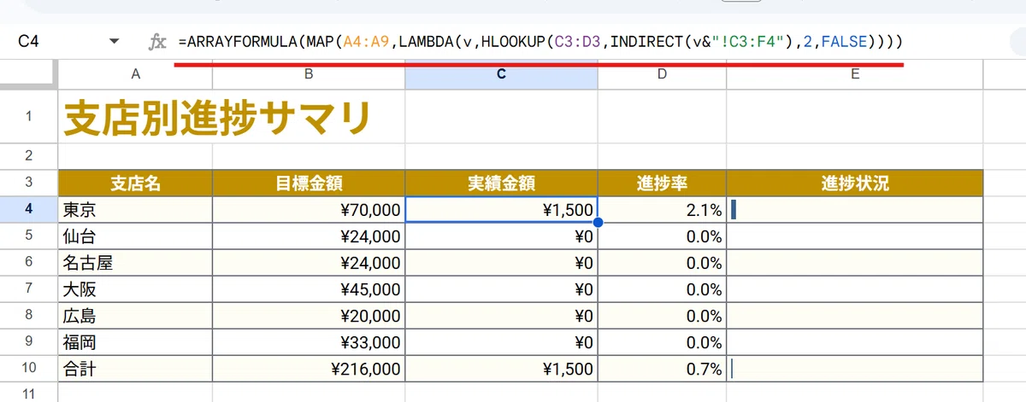Select the 名古屋 cell
Viewport: 1026px width, 402px height.
click(x=135, y=263)
